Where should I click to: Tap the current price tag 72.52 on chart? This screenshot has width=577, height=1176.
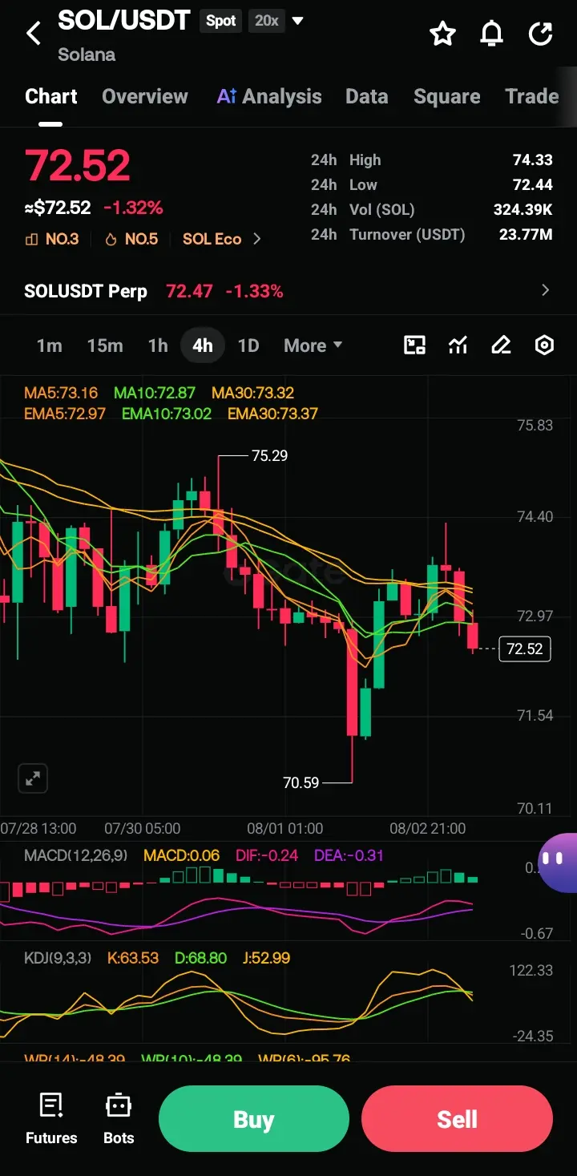click(525, 649)
